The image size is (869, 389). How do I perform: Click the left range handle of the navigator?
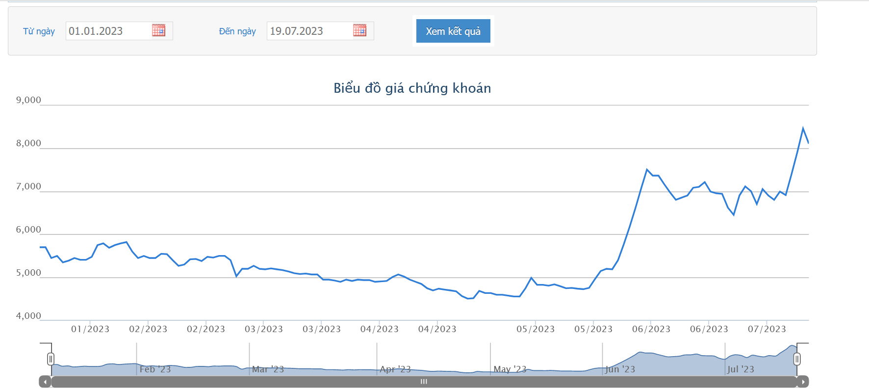point(51,359)
